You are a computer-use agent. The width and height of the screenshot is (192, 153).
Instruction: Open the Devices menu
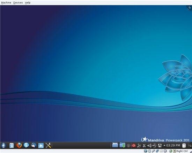point(18,2)
